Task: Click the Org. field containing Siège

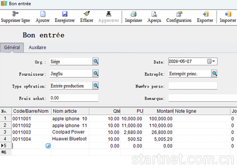Action: [71, 62]
